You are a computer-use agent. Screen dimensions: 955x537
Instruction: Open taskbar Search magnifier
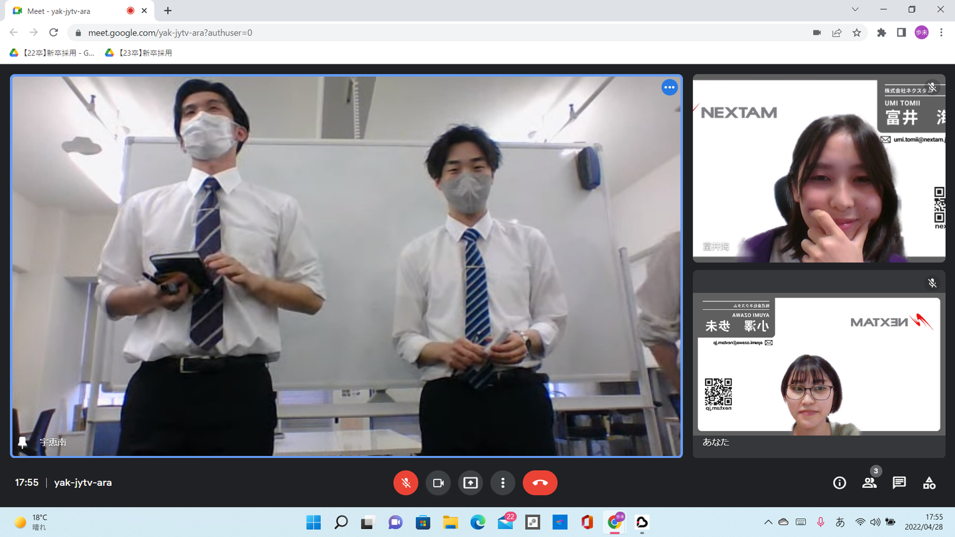[341, 522]
